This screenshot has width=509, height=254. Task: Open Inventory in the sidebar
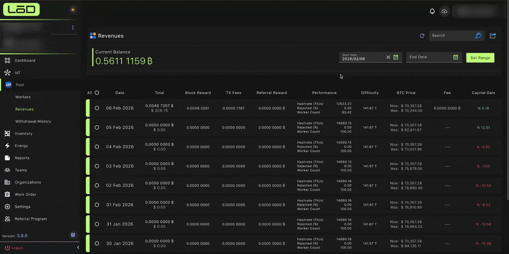click(x=23, y=133)
